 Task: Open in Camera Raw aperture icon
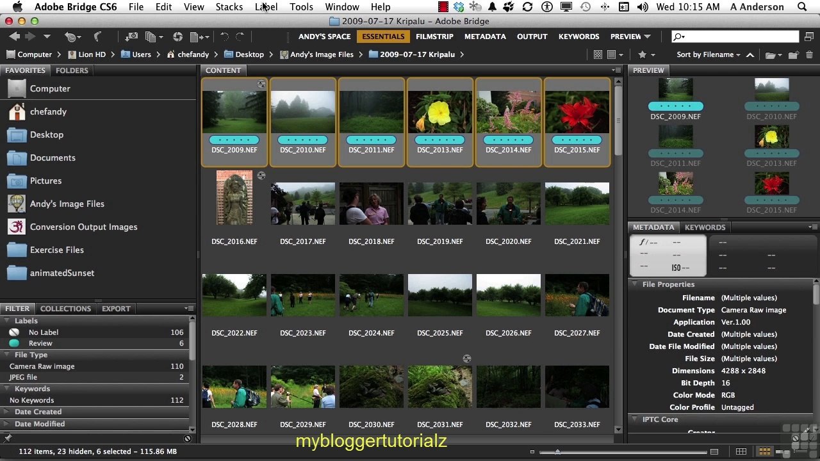177,37
